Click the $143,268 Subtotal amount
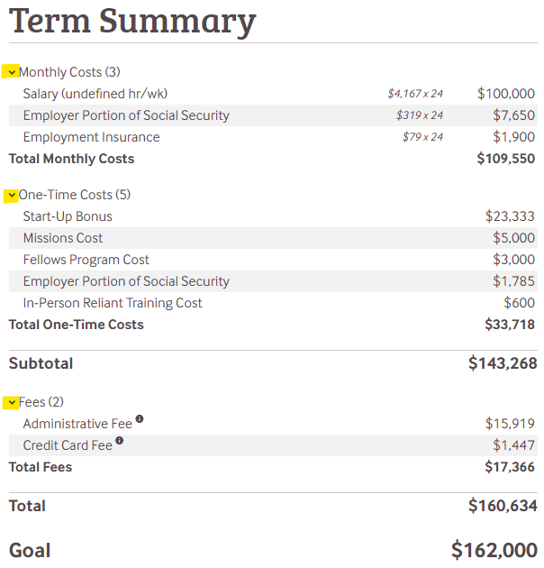This screenshot has width=544, height=568. [x=503, y=363]
